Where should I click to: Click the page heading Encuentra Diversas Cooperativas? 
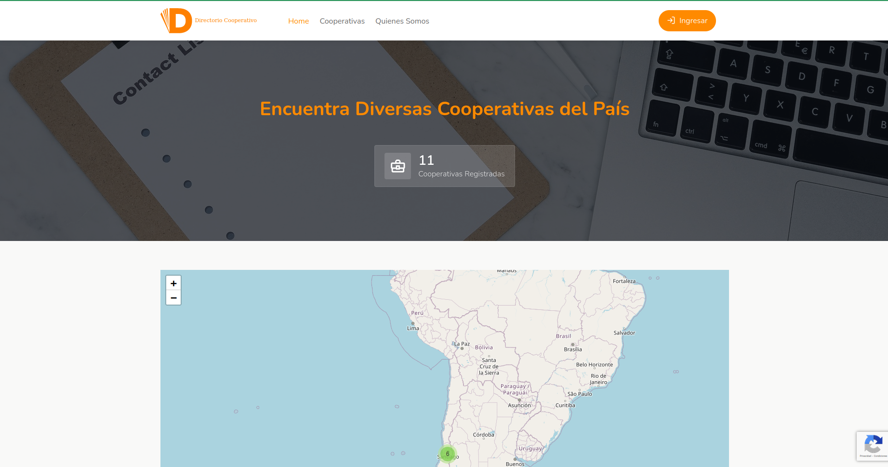(445, 109)
